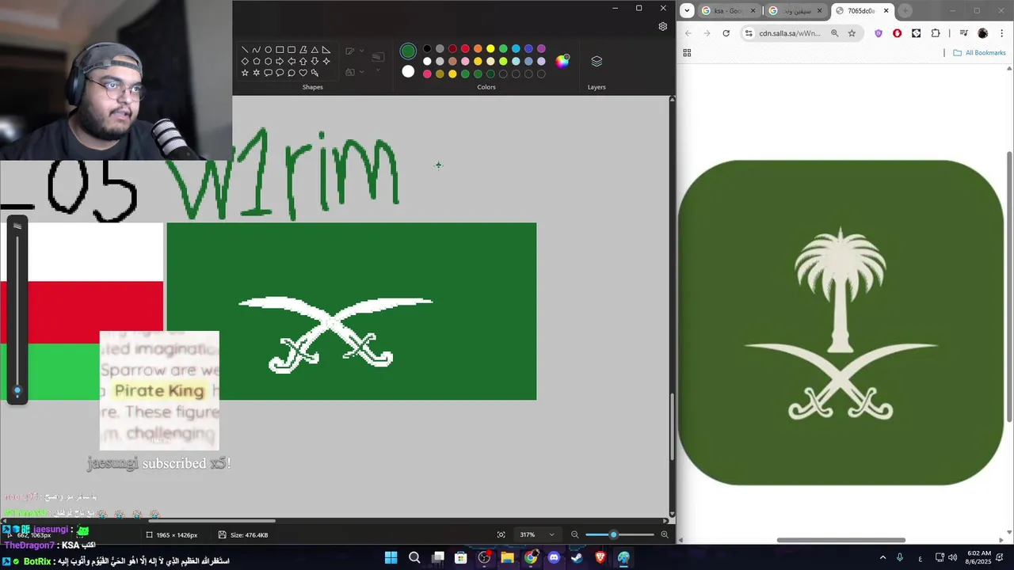The image size is (1014, 570).
Task: Select the rounded rectangle shape
Action: point(292,49)
